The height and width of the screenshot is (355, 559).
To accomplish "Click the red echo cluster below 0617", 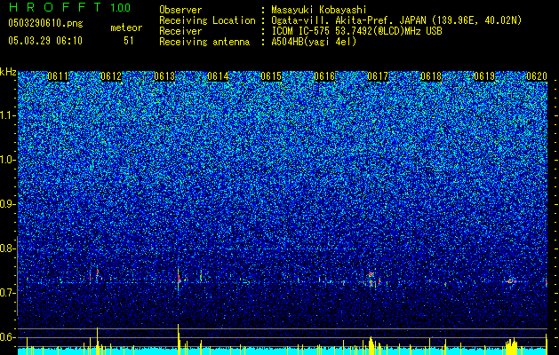I will click(371, 280).
